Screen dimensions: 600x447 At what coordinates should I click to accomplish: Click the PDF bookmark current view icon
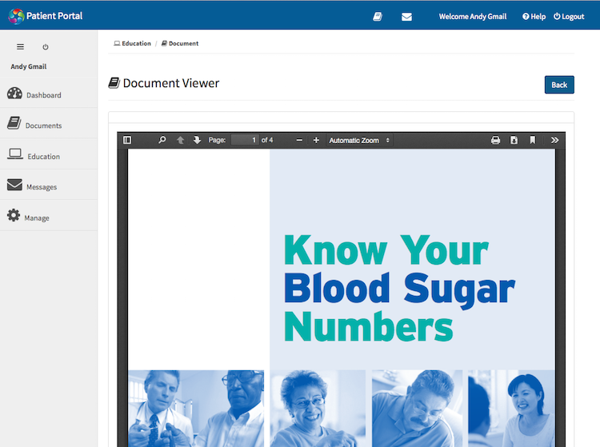click(533, 140)
